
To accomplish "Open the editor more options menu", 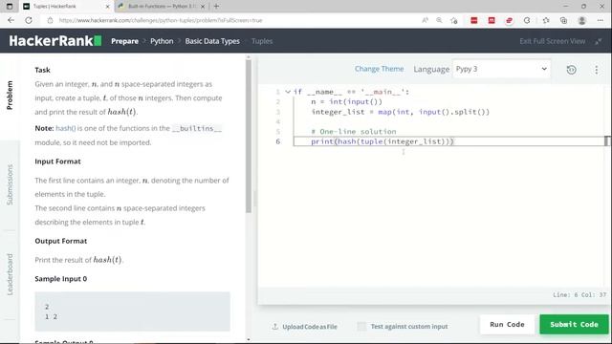I will 596,70.
